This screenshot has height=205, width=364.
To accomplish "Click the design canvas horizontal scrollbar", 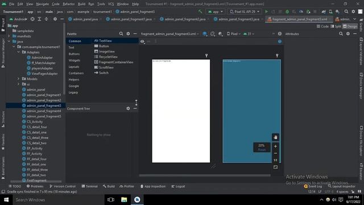I will (x=205, y=175).
